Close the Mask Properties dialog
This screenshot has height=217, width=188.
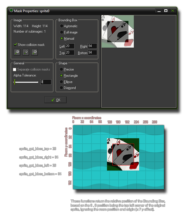(172, 11)
